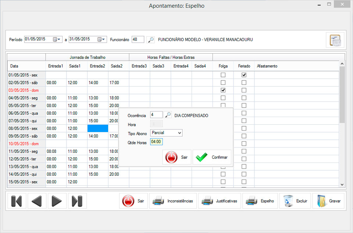Click Qtde Horas field showing 04:00
The height and width of the screenshot is (233, 353).
click(156, 142)
